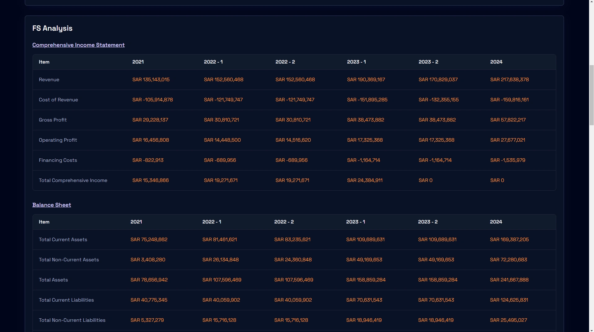The height and width of the screenshot is (332, 594).
Task: Click the 2022 - 1 income statement header
Action: pos(213,62)
